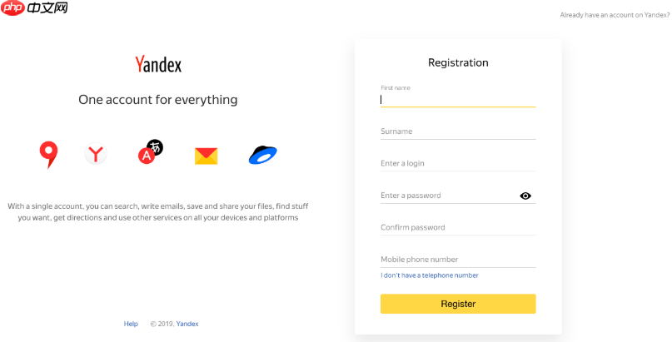Click the Yandex Maps pin icon
This screenshot has height=342, width=672.
pos(48,154)
